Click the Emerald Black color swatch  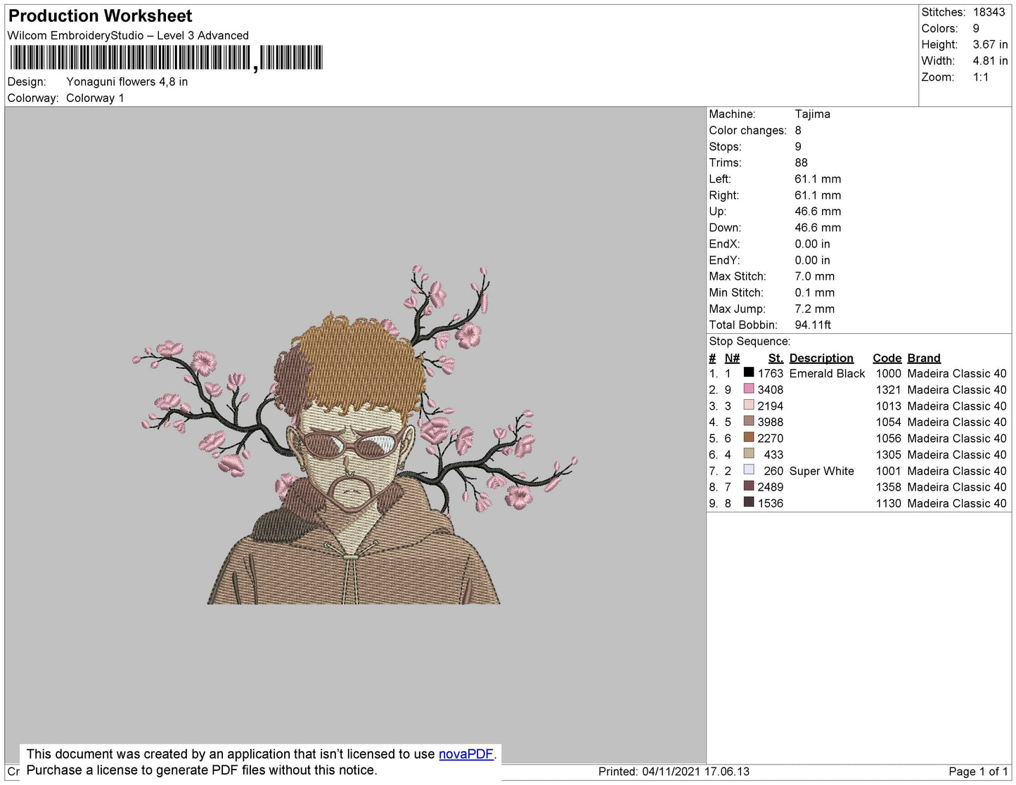coord(749,372)
